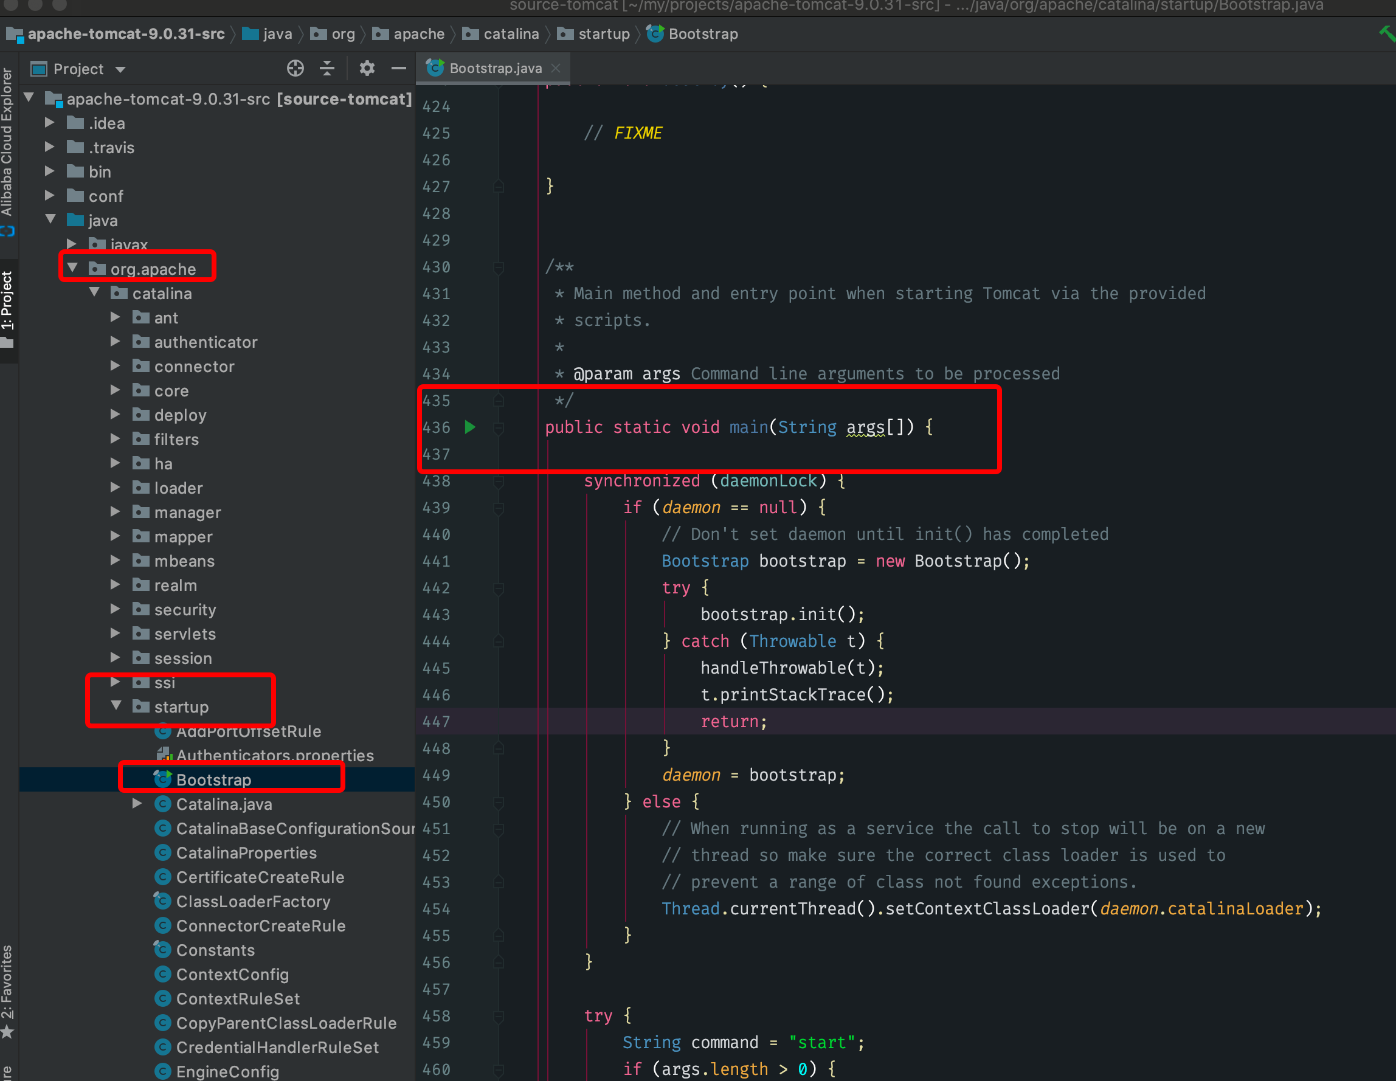
Task: Click the apache breadcrumb
Action: pos(409,33)
